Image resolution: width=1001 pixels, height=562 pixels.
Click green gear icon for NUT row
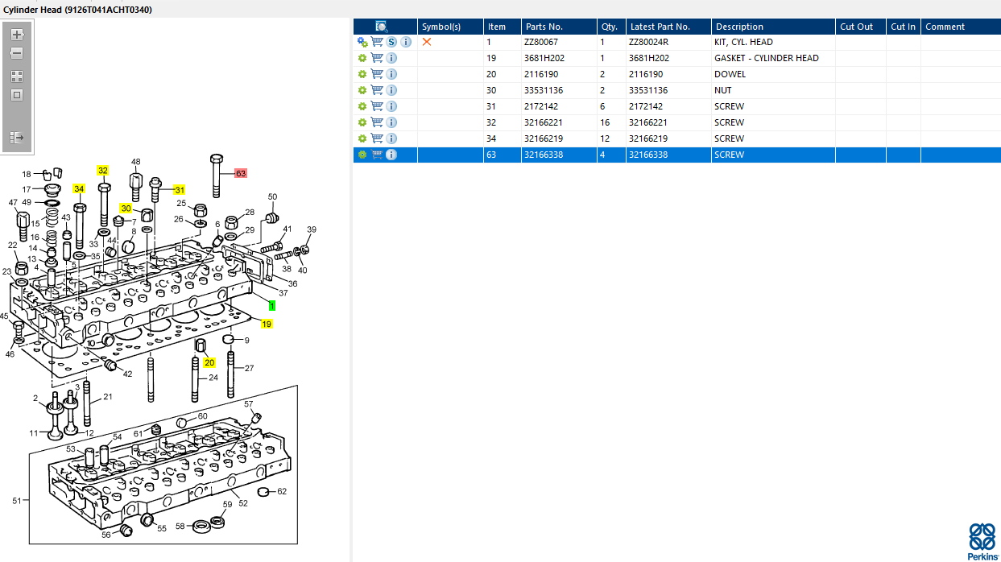[362, 90]
